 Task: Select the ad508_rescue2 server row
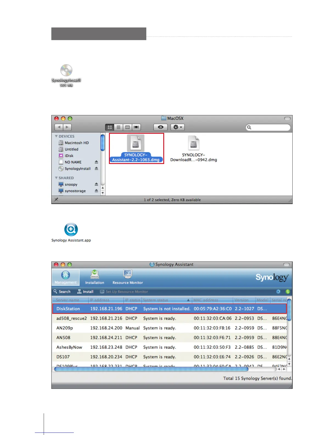pyautogui.click(x=169, y=318)
